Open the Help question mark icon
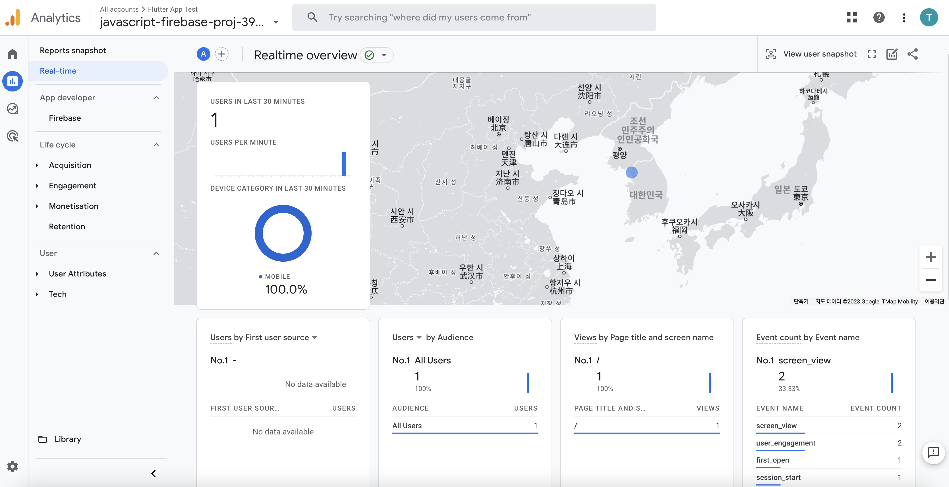The height and width of the screenshot is (487, 949). coord(879,17)
